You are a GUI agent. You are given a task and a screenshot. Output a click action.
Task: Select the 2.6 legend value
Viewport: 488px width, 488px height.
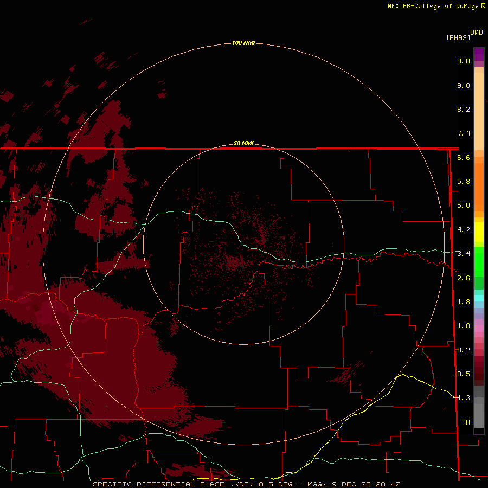[x=464, y=278]
